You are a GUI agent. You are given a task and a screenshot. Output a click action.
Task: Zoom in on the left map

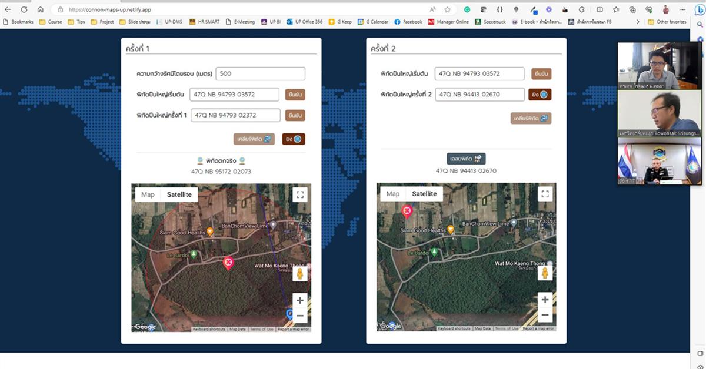pos(300,300)
